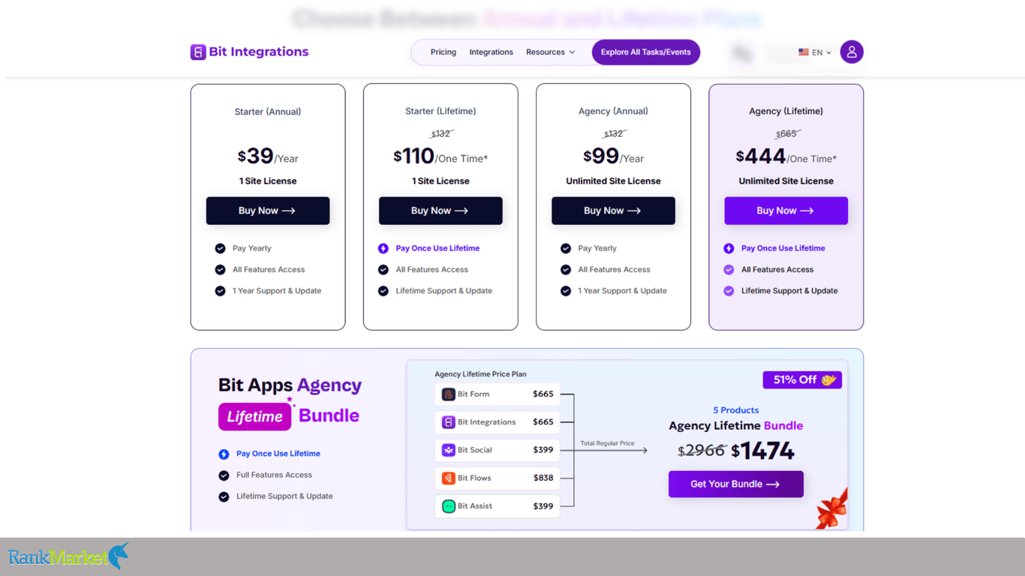Click purple All Features checkmark in Agency (Lifetime)

coord(729,269)
